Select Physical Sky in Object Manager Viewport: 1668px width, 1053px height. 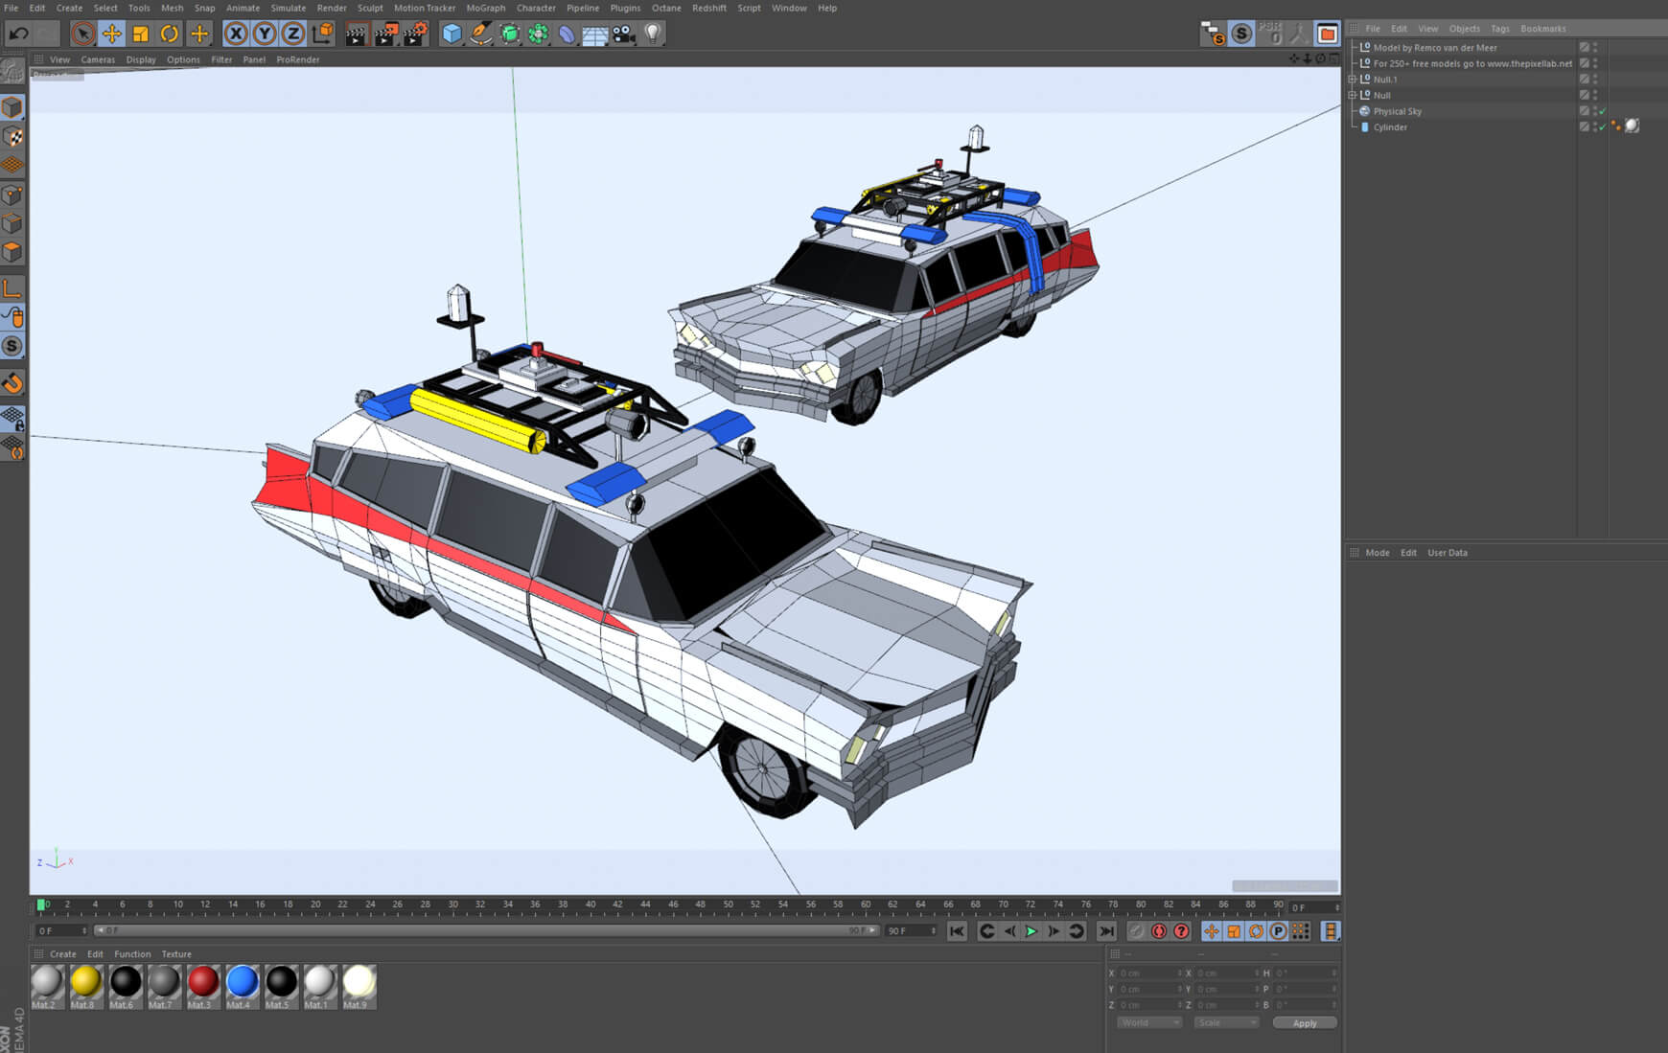point(1398,111)
